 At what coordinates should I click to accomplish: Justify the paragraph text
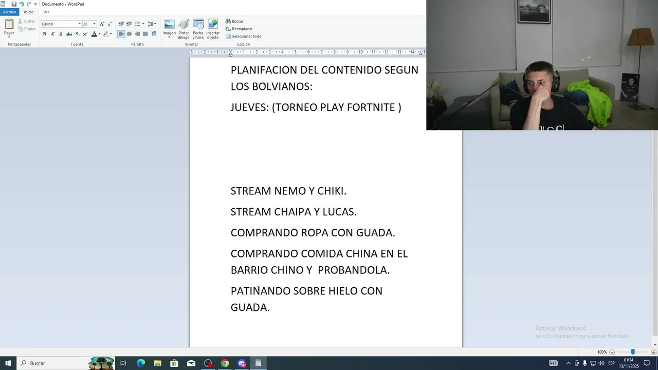coord(145,34)
